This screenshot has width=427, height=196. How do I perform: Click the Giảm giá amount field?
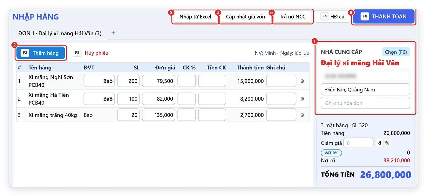[x=358, y=143]
